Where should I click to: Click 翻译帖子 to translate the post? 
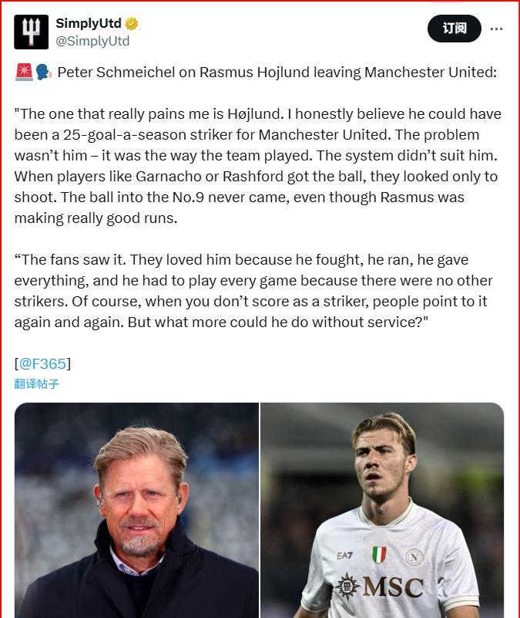(x=36, y=383)
